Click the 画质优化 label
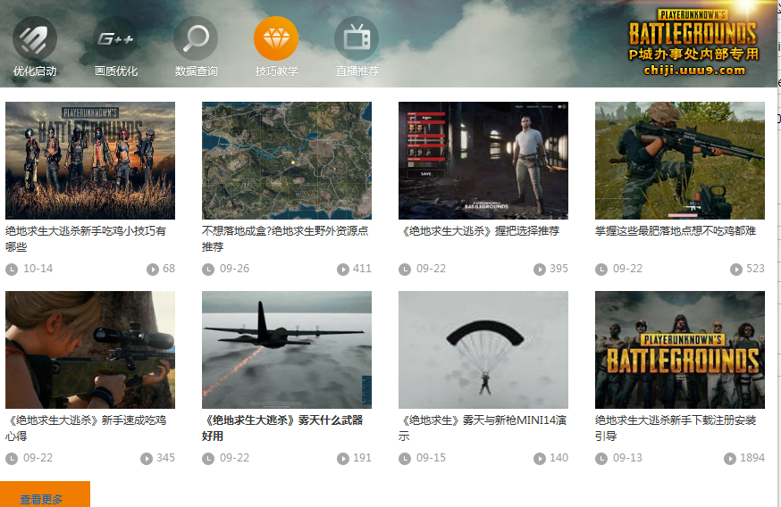This screenshot has height=507, width=781. [x=115, y=71]
